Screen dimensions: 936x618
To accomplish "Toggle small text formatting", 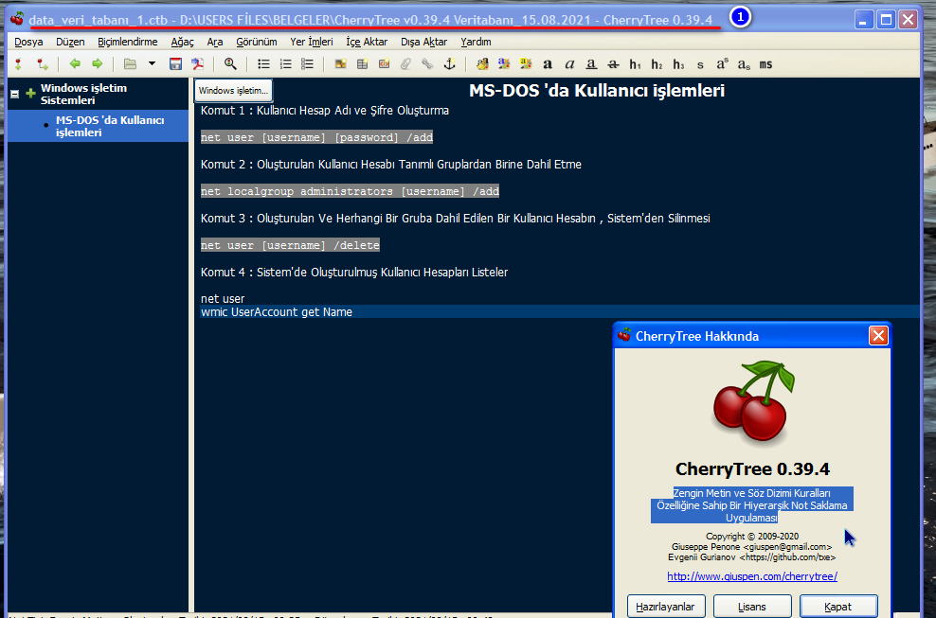I will coord(700,64).
